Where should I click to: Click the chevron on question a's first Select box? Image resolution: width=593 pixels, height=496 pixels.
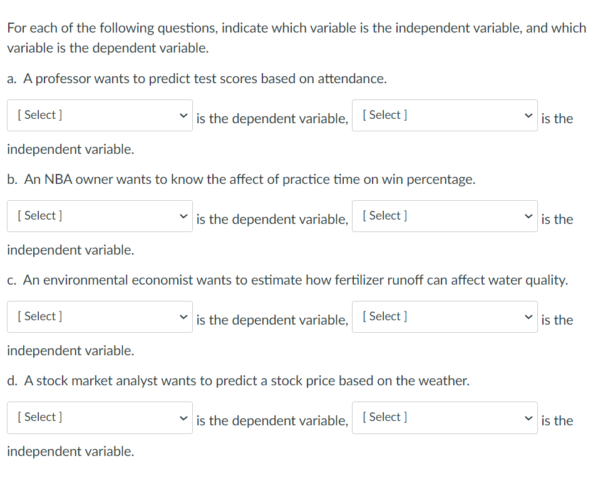[x=183, y=115]
